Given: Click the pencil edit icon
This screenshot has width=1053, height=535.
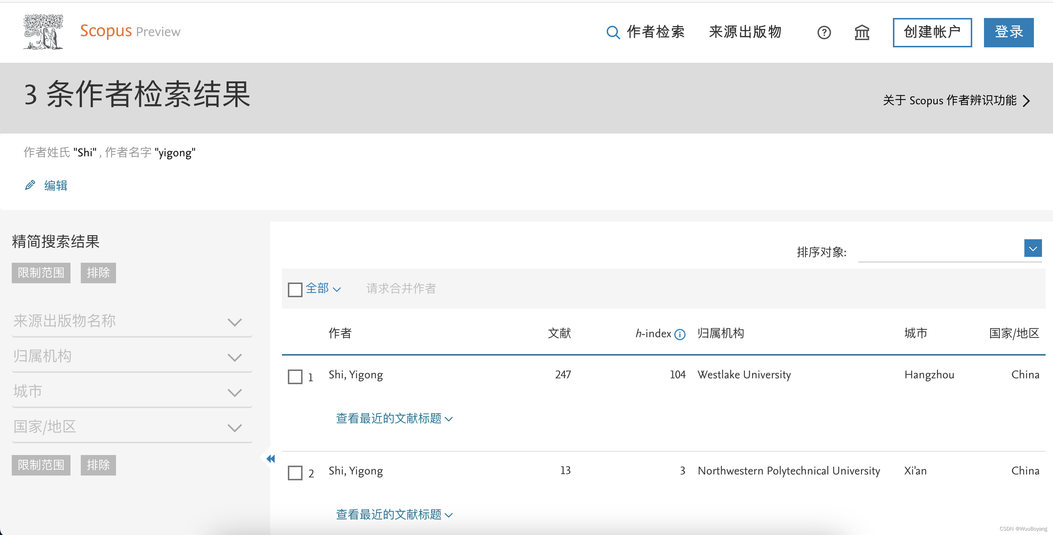Looking at the screenshot, I should pyautogui.click(x=30, y=185).
